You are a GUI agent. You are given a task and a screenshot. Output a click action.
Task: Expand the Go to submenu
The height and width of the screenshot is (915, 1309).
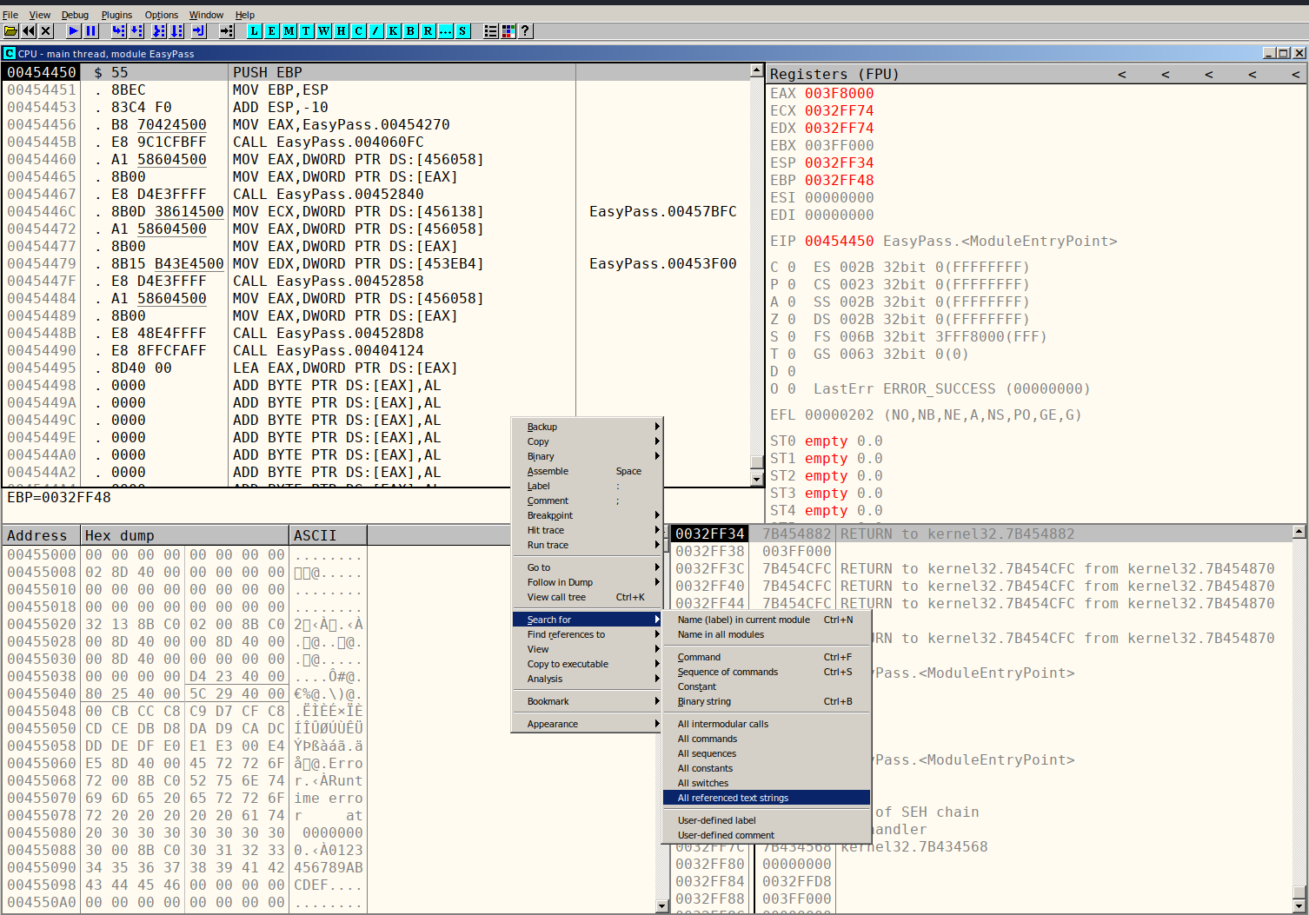[x=588, y=567]
